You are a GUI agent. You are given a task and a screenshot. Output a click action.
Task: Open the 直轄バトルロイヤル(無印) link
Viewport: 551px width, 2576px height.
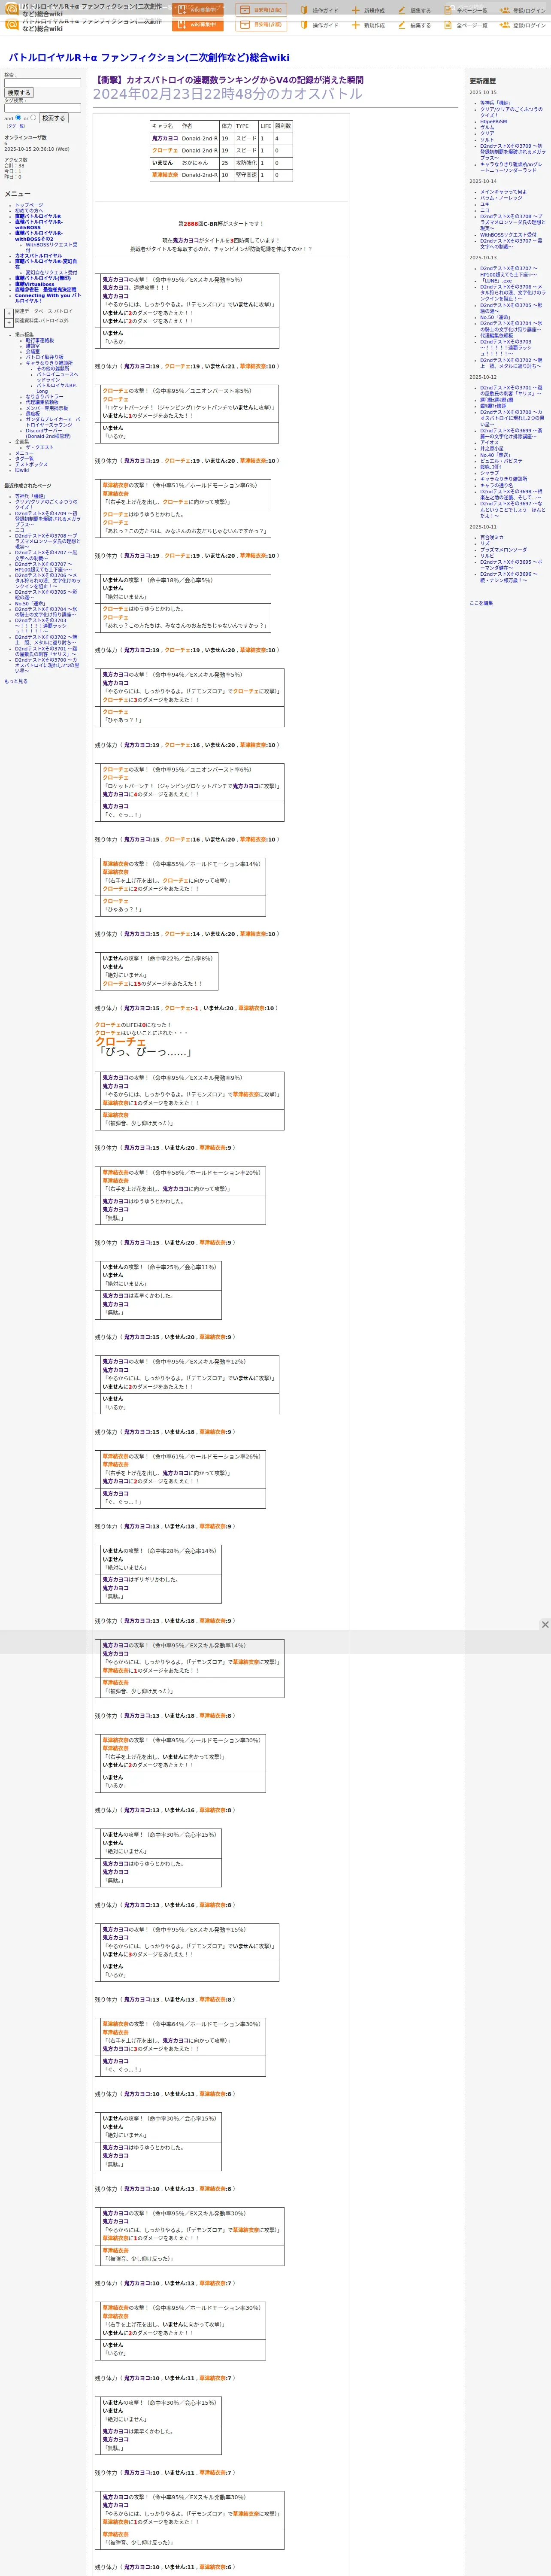coord(43,279)
